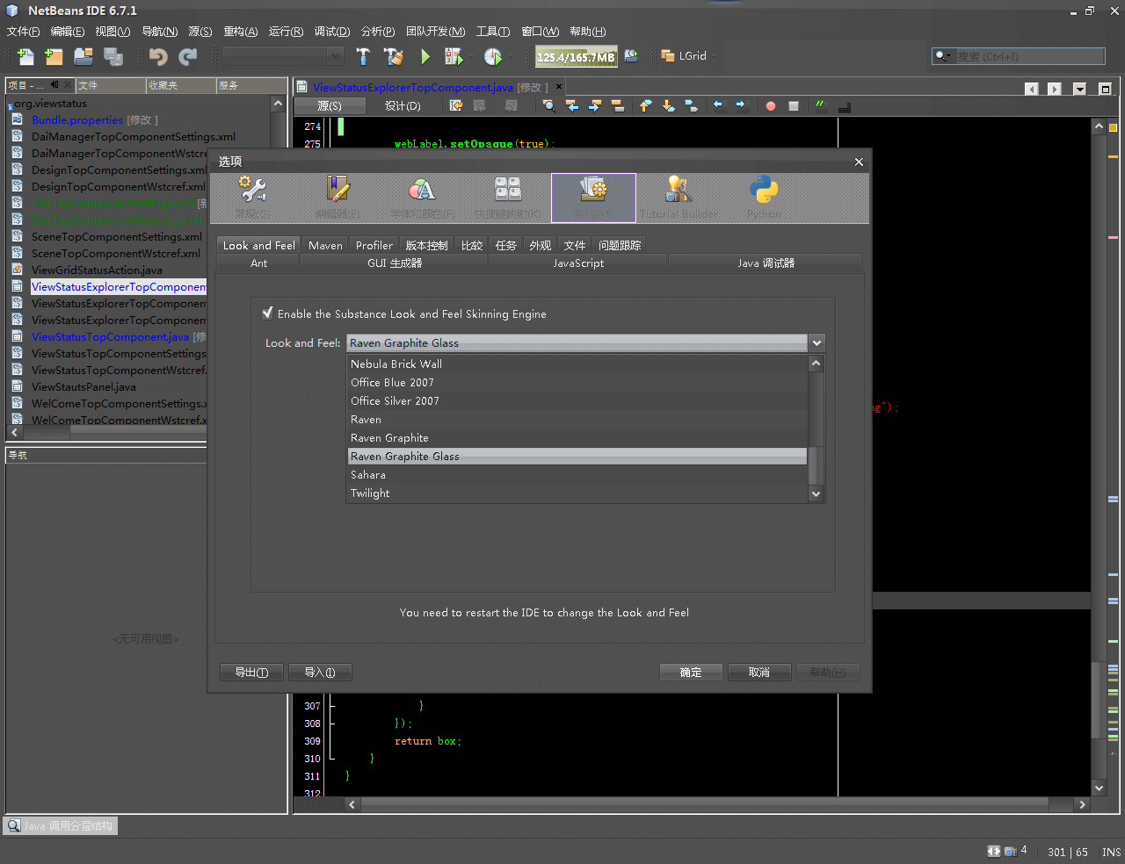Screen dimensions: 1125x864
Task: Switch to the 版本控制 options tab
Action: [x=426, y=245]
